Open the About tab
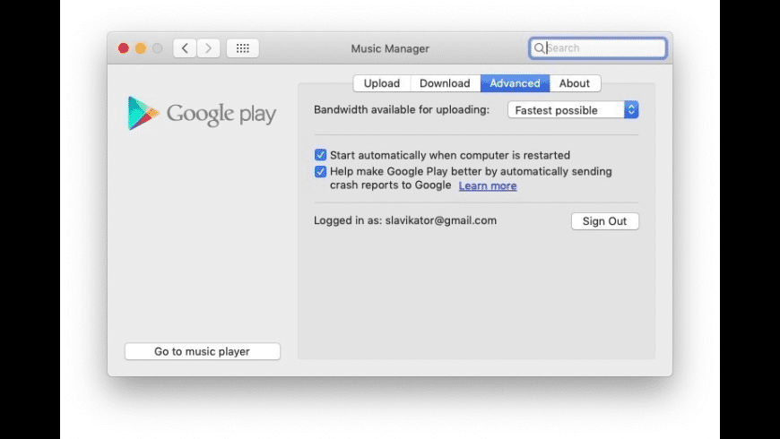This screenshot has height=439, width=780. pos(575,83)
